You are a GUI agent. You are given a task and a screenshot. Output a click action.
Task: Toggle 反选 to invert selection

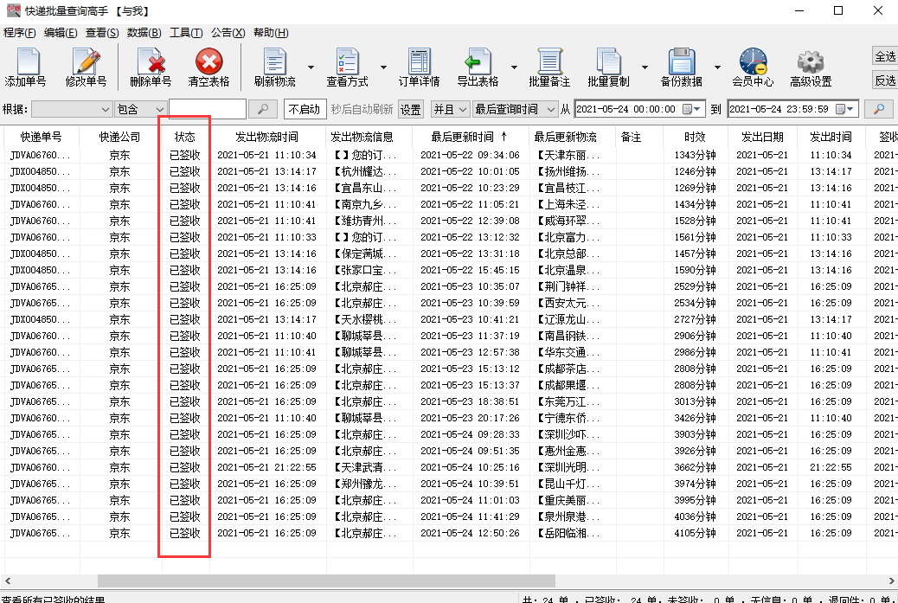click(x=887, y=80)
